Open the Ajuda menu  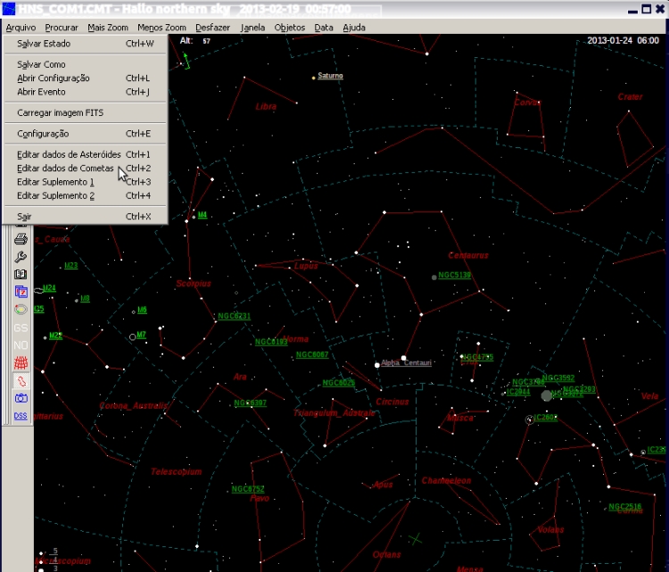click(354, 28)
